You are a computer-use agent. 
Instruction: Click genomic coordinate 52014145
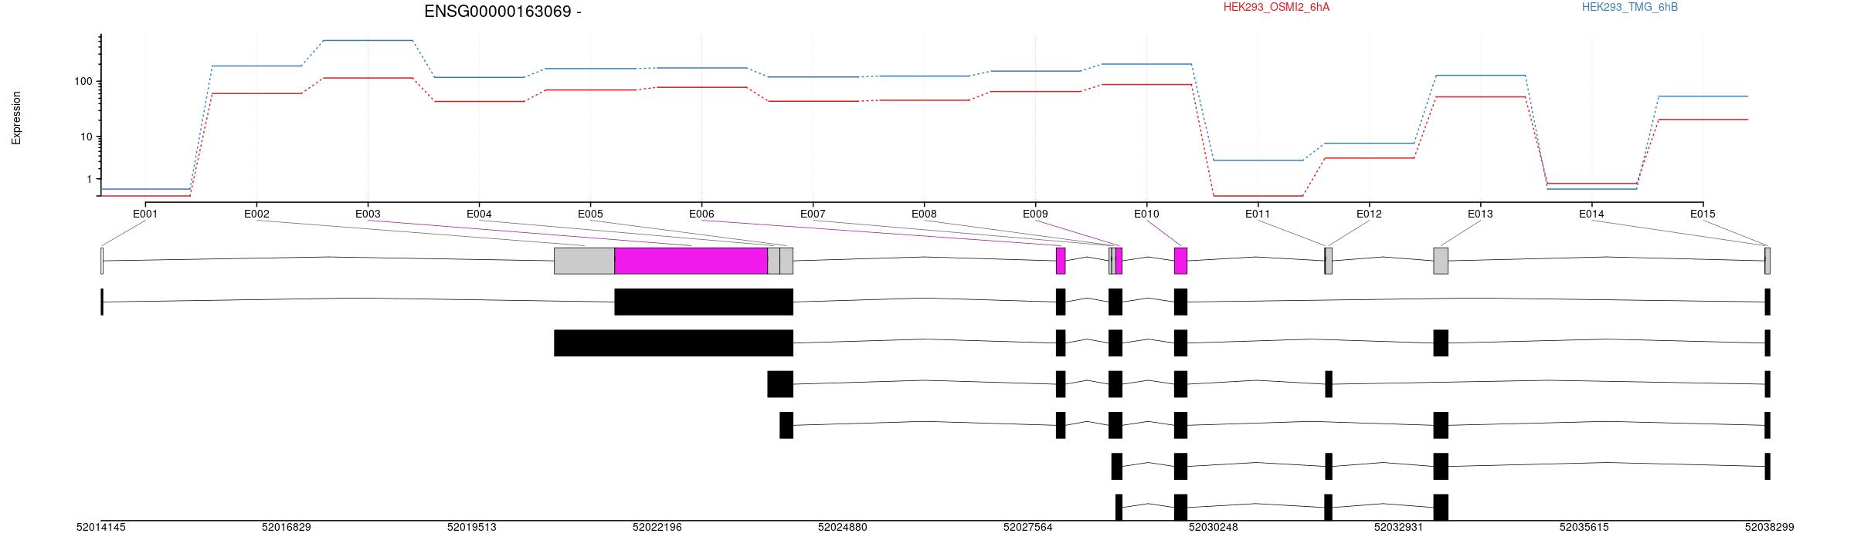(101, 528)
